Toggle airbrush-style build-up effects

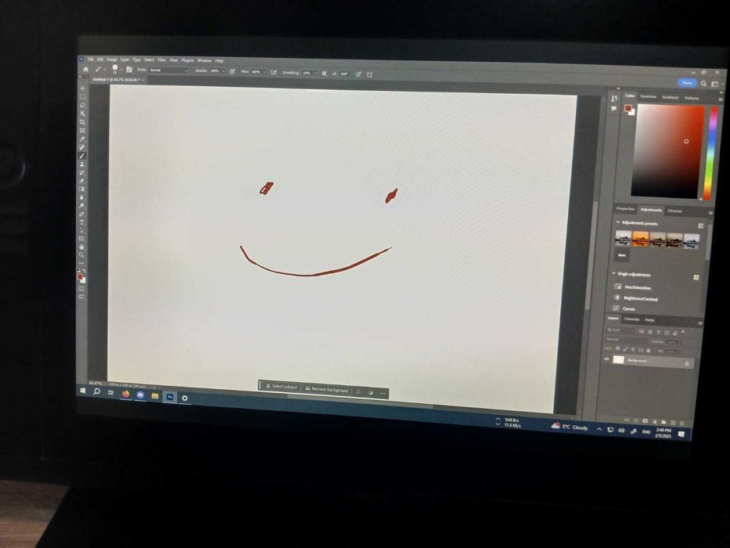[274, 72]
